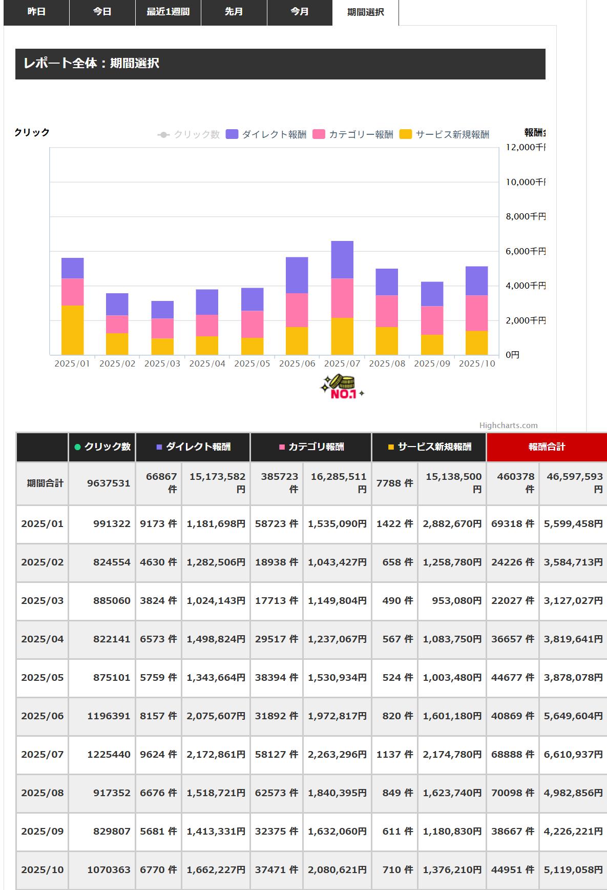Viewport: 607px width, 890px height.
Task: Click purple square icon in ダイレクト報酬 header
Action: pos(159,447)
